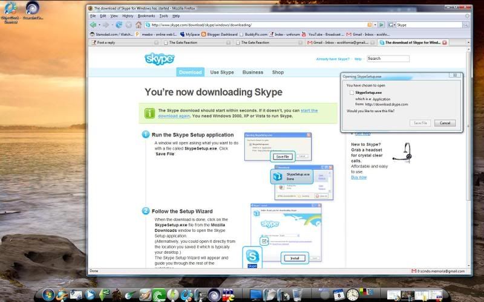
Task: Click the YouTube - Broadcast bookmark
Action: pos(323,34)
